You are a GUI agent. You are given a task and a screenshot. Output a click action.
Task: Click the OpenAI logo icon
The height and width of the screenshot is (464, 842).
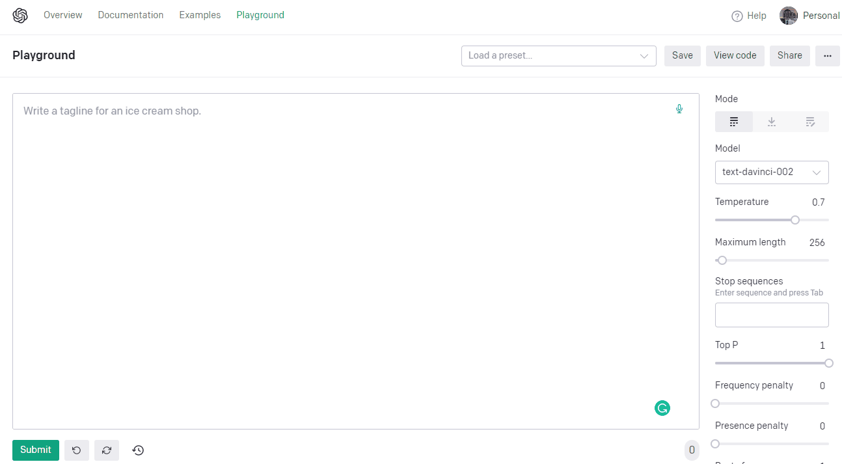point(20,16)
